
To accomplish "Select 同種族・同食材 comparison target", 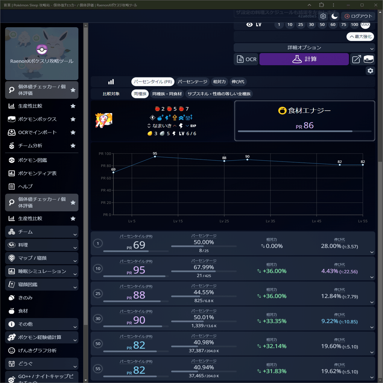I will [x=167, y=94].
